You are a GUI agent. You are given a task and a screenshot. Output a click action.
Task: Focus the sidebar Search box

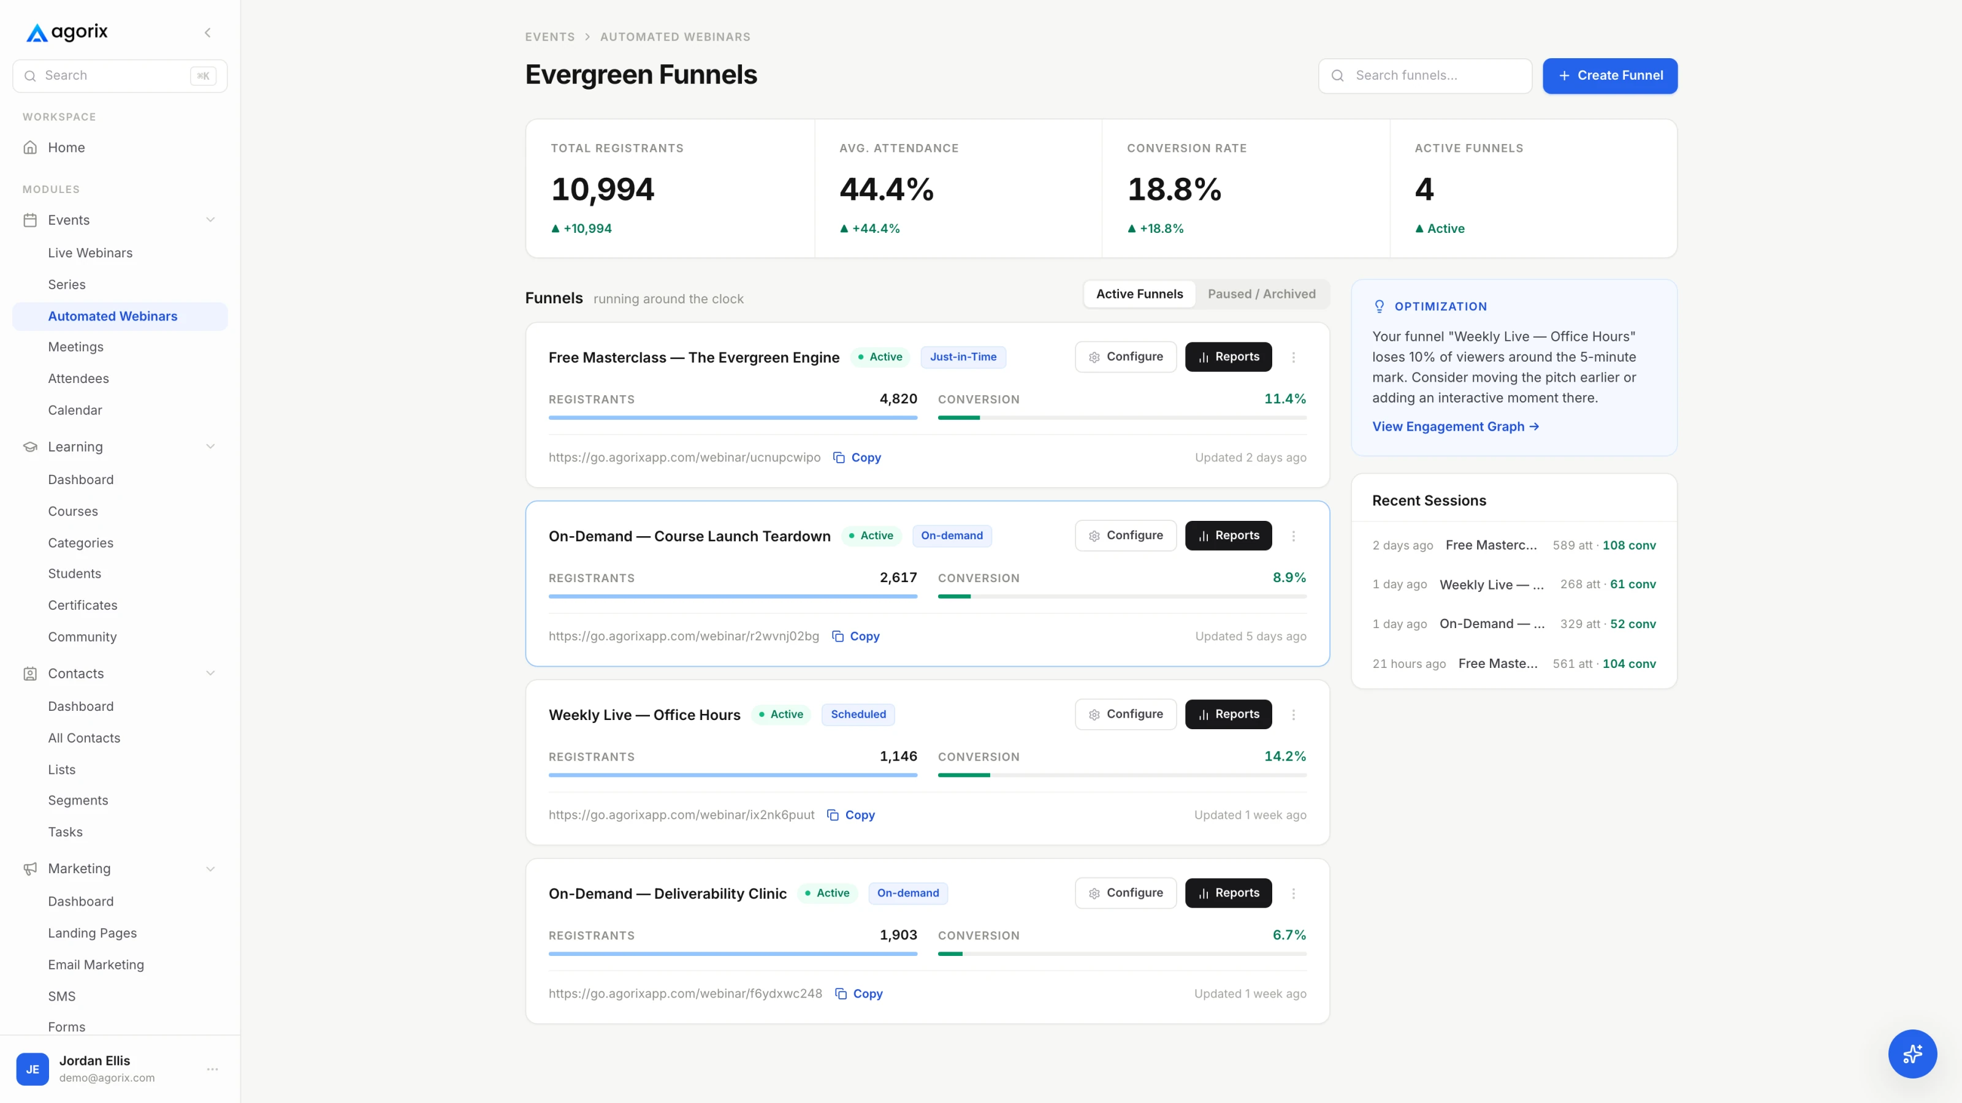click(120, 75)
